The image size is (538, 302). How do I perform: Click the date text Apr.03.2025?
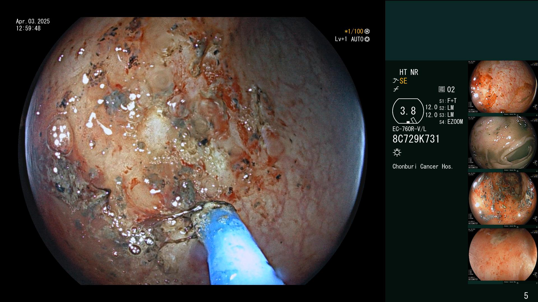[33, 21]
